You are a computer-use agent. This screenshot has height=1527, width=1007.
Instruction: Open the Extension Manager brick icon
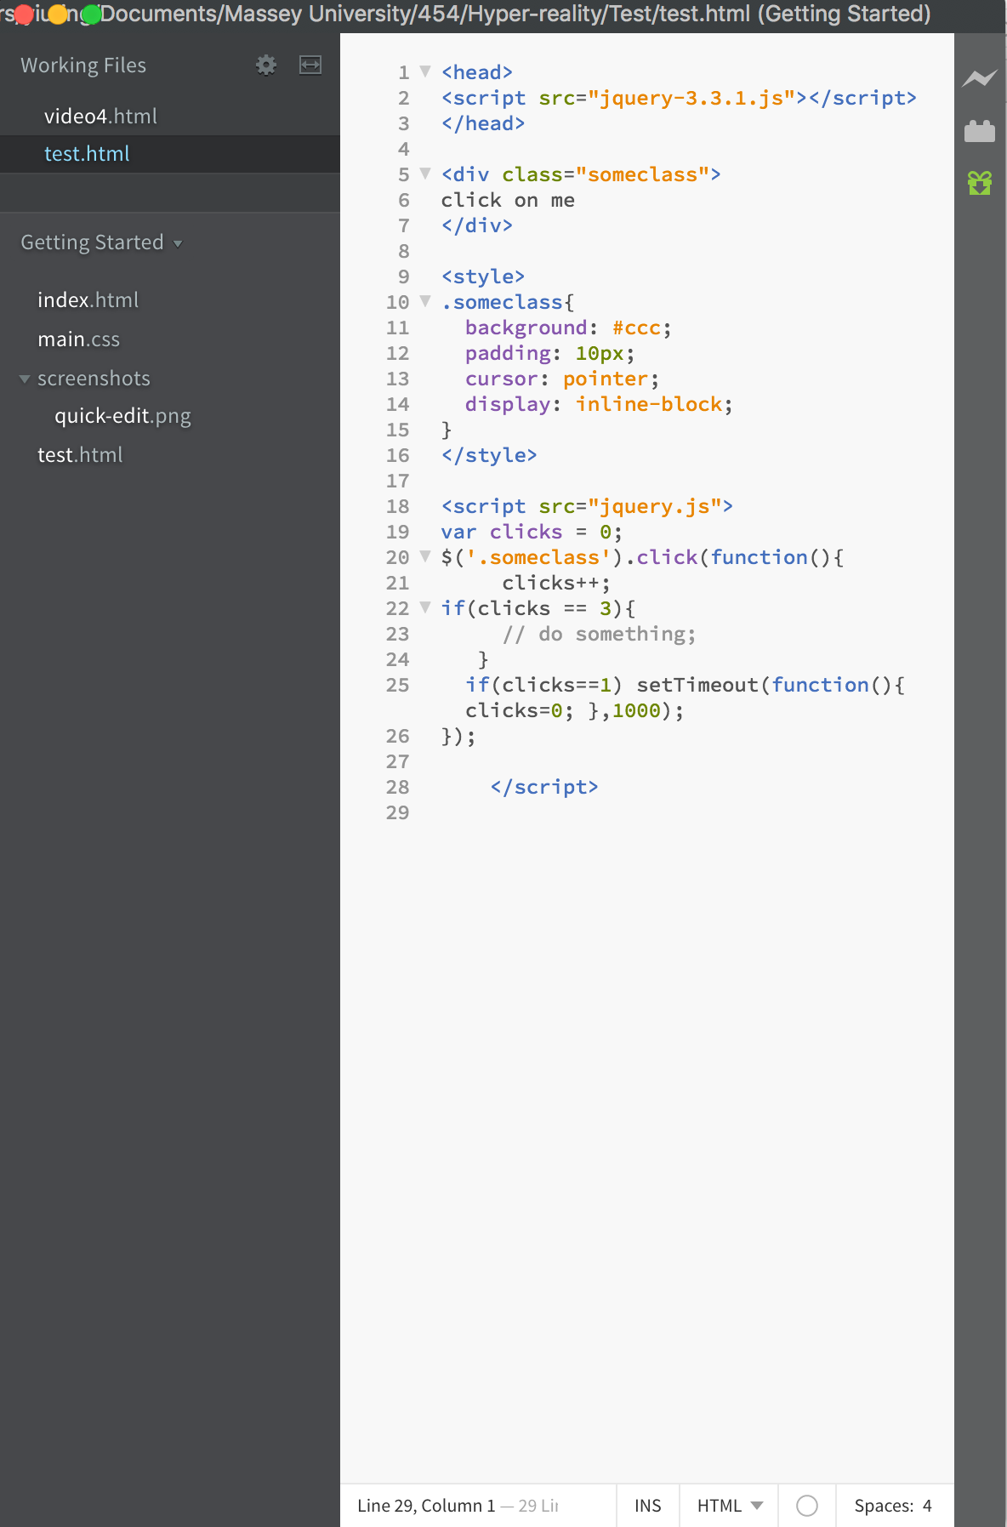coord(980,131)
